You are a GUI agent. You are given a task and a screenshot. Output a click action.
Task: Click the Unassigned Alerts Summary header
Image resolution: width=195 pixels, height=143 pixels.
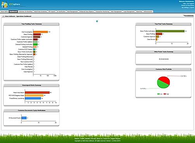[31, 85]
